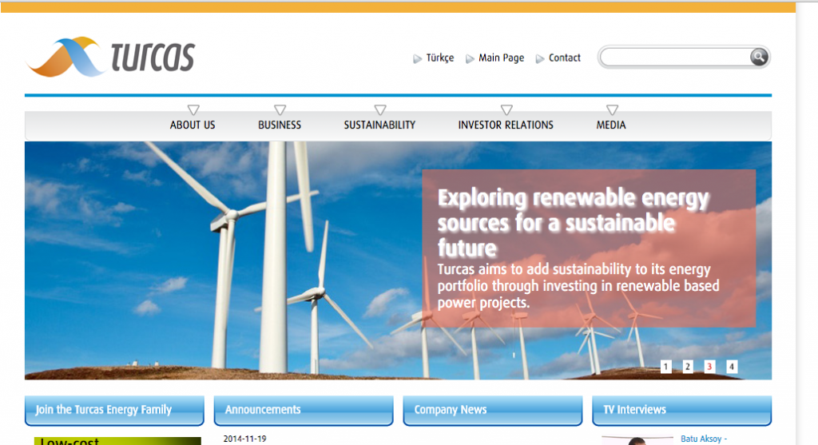The width and height of the screenshot is (818, 445).
Task: Click the arrow icon beside Türkçe
Action: pos(417,58)
